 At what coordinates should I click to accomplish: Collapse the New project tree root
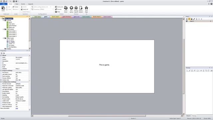click(x=1, y=19)
